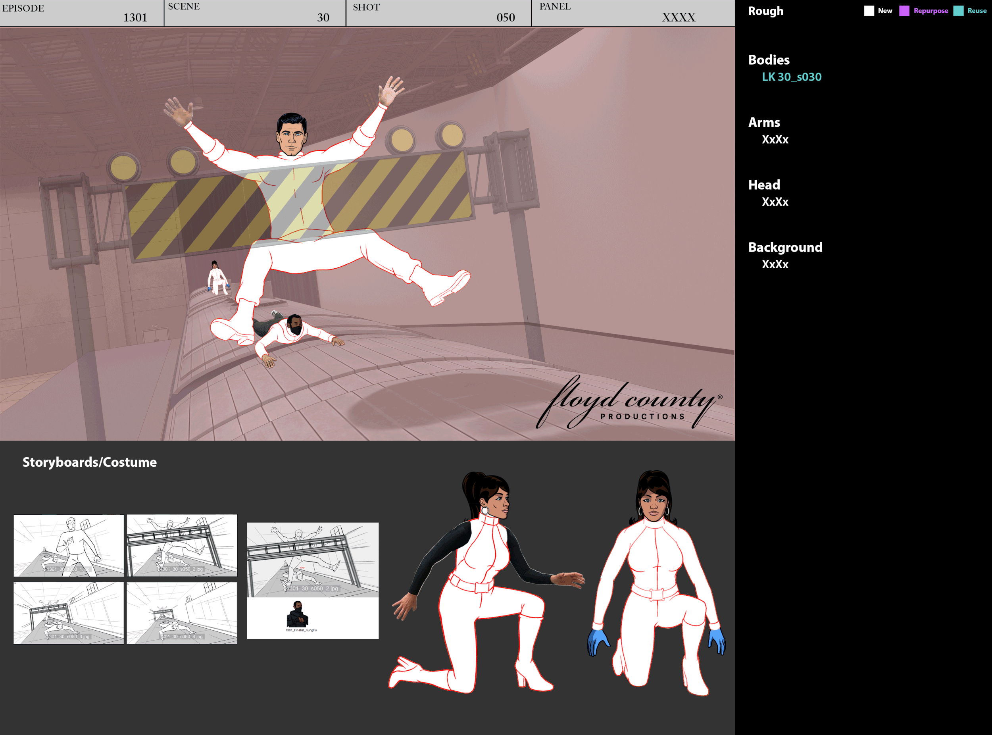Click the '1301_Finalist_KungFu' caption text
Viewport: 992px width, 735px height.
[301, 630]
